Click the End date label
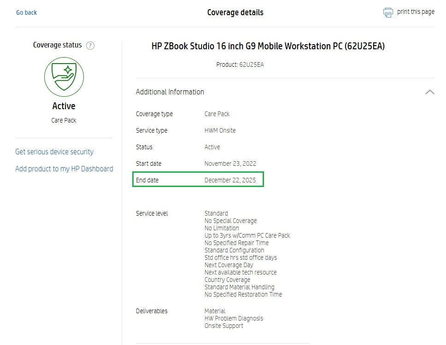The height and width of the screenshot is (345, 446). pyautogui.click(x=147, y=180)
